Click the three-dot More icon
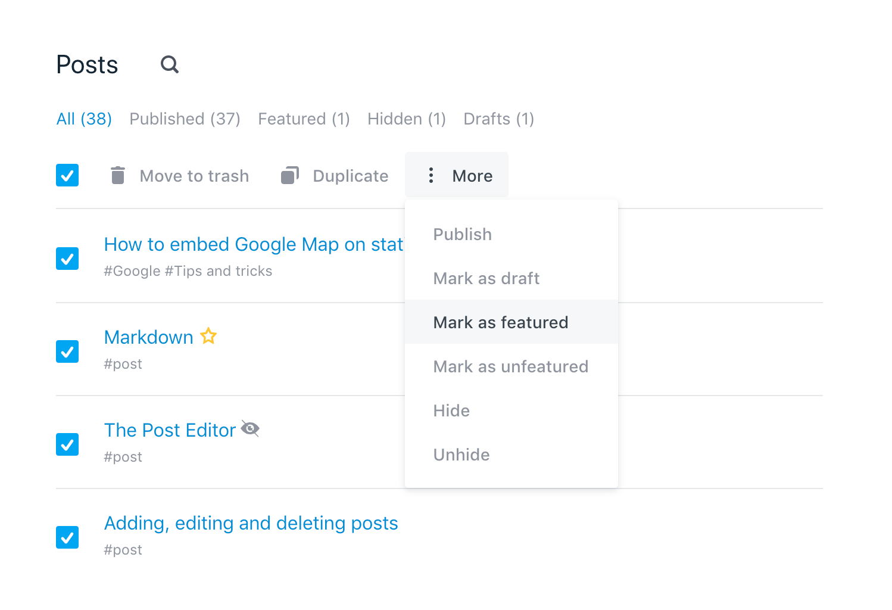This screenshot has height=610, width=892. click(431, 176)
